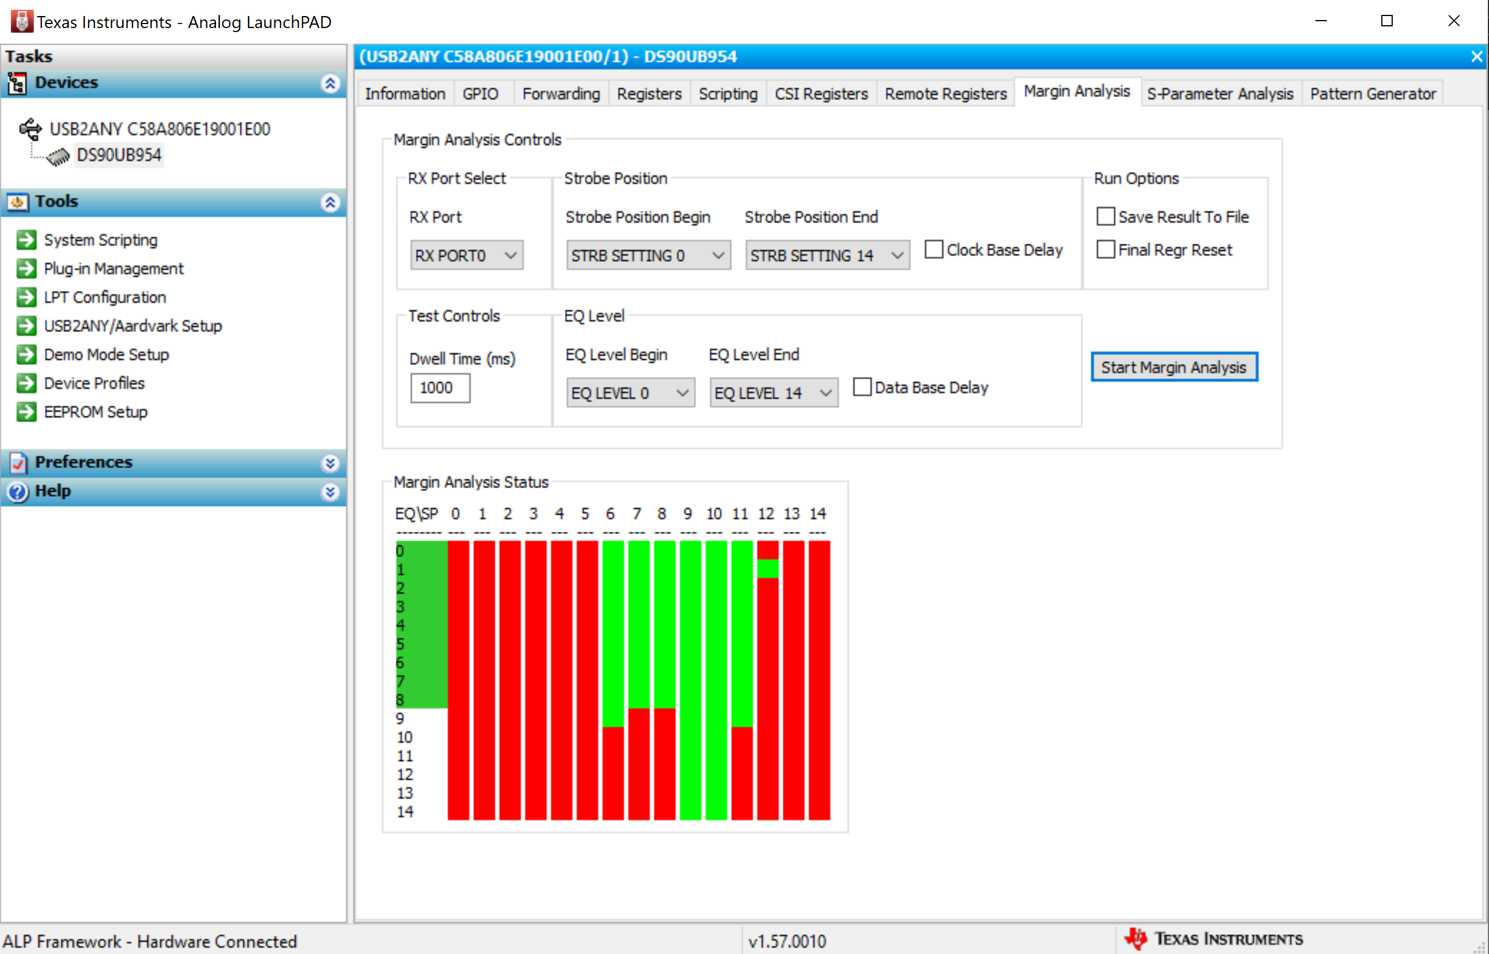1489x954 pixels.
Task: Open the Forwarding tab
Action: (560, 93)
